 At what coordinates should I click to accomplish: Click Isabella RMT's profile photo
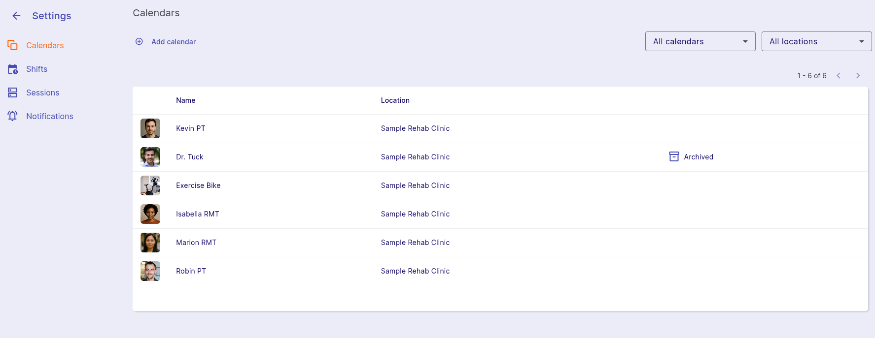150,214
